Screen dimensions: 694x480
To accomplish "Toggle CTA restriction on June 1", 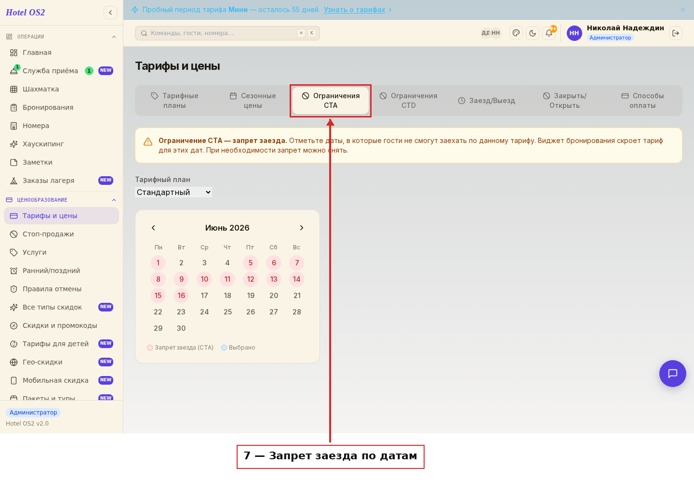I will click(x=158, y=263).
